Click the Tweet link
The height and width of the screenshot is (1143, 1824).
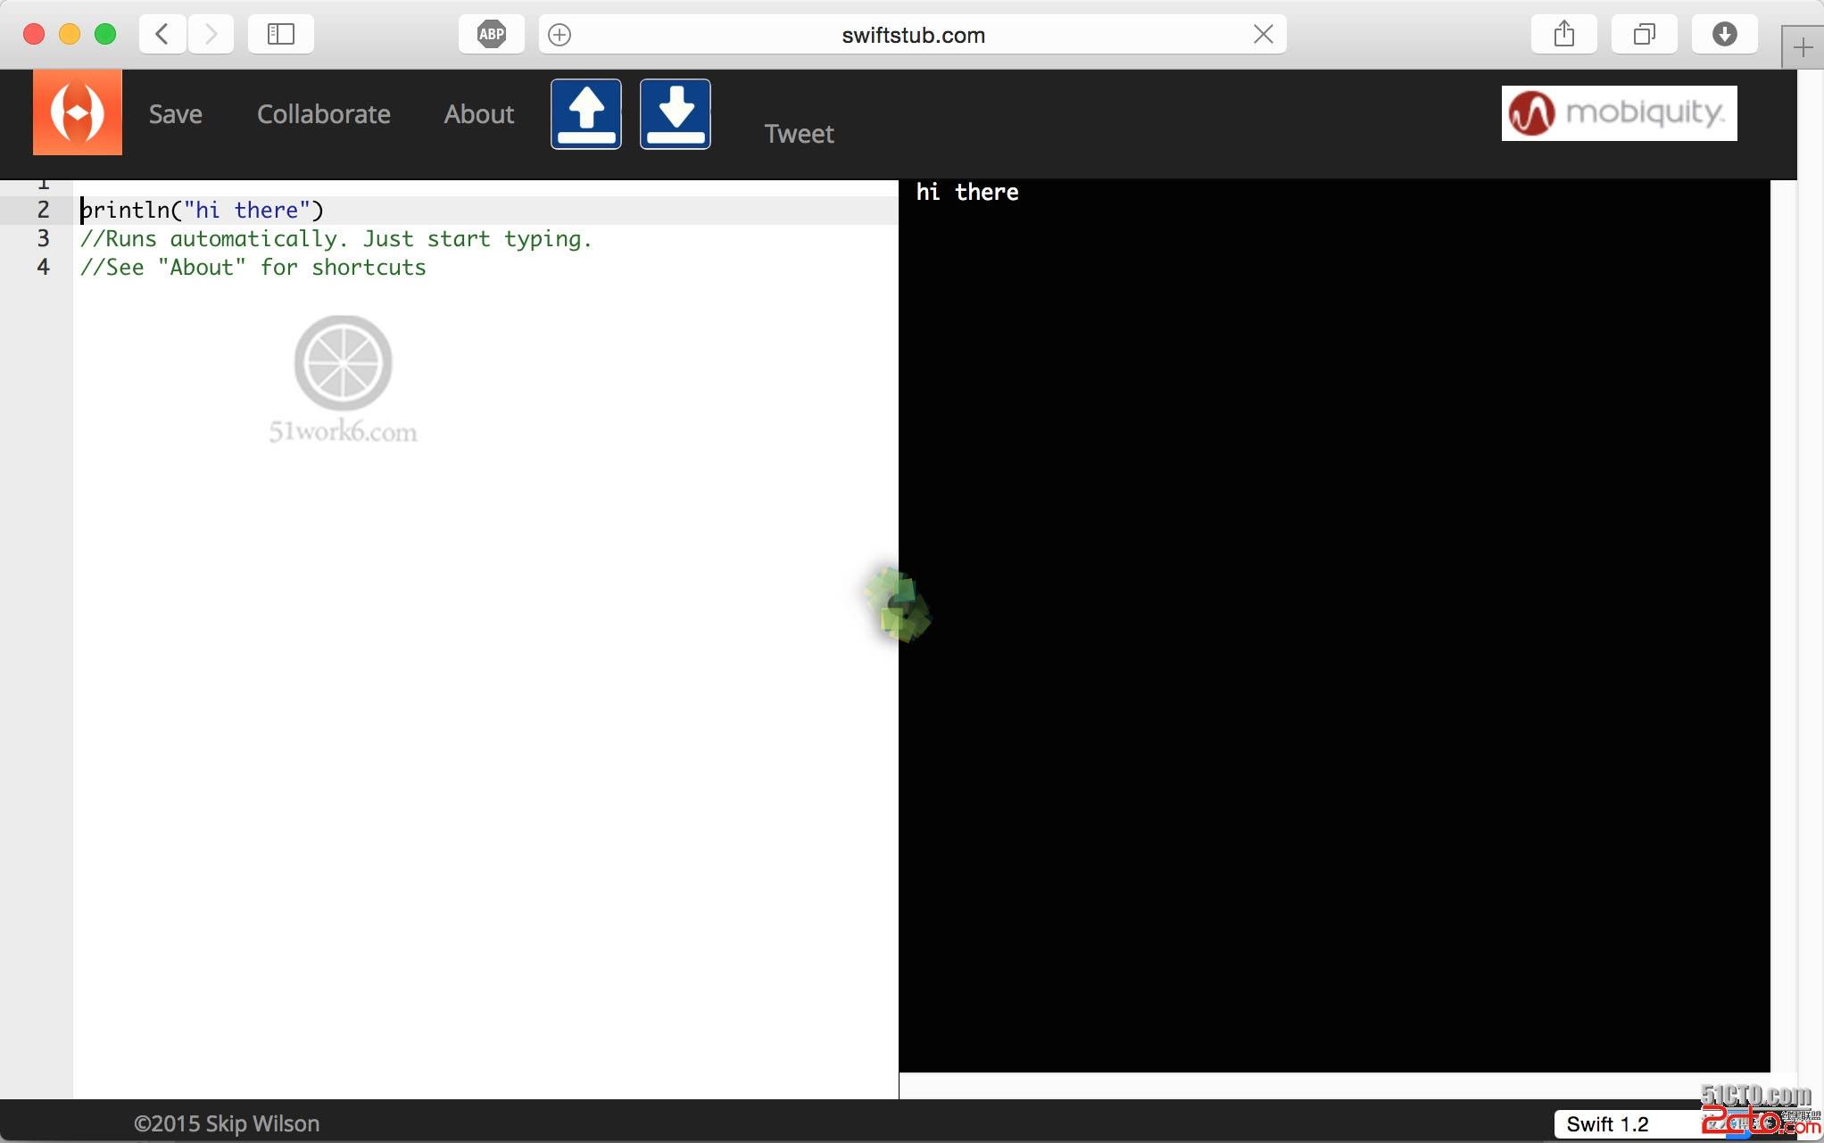tap(798, 134)
